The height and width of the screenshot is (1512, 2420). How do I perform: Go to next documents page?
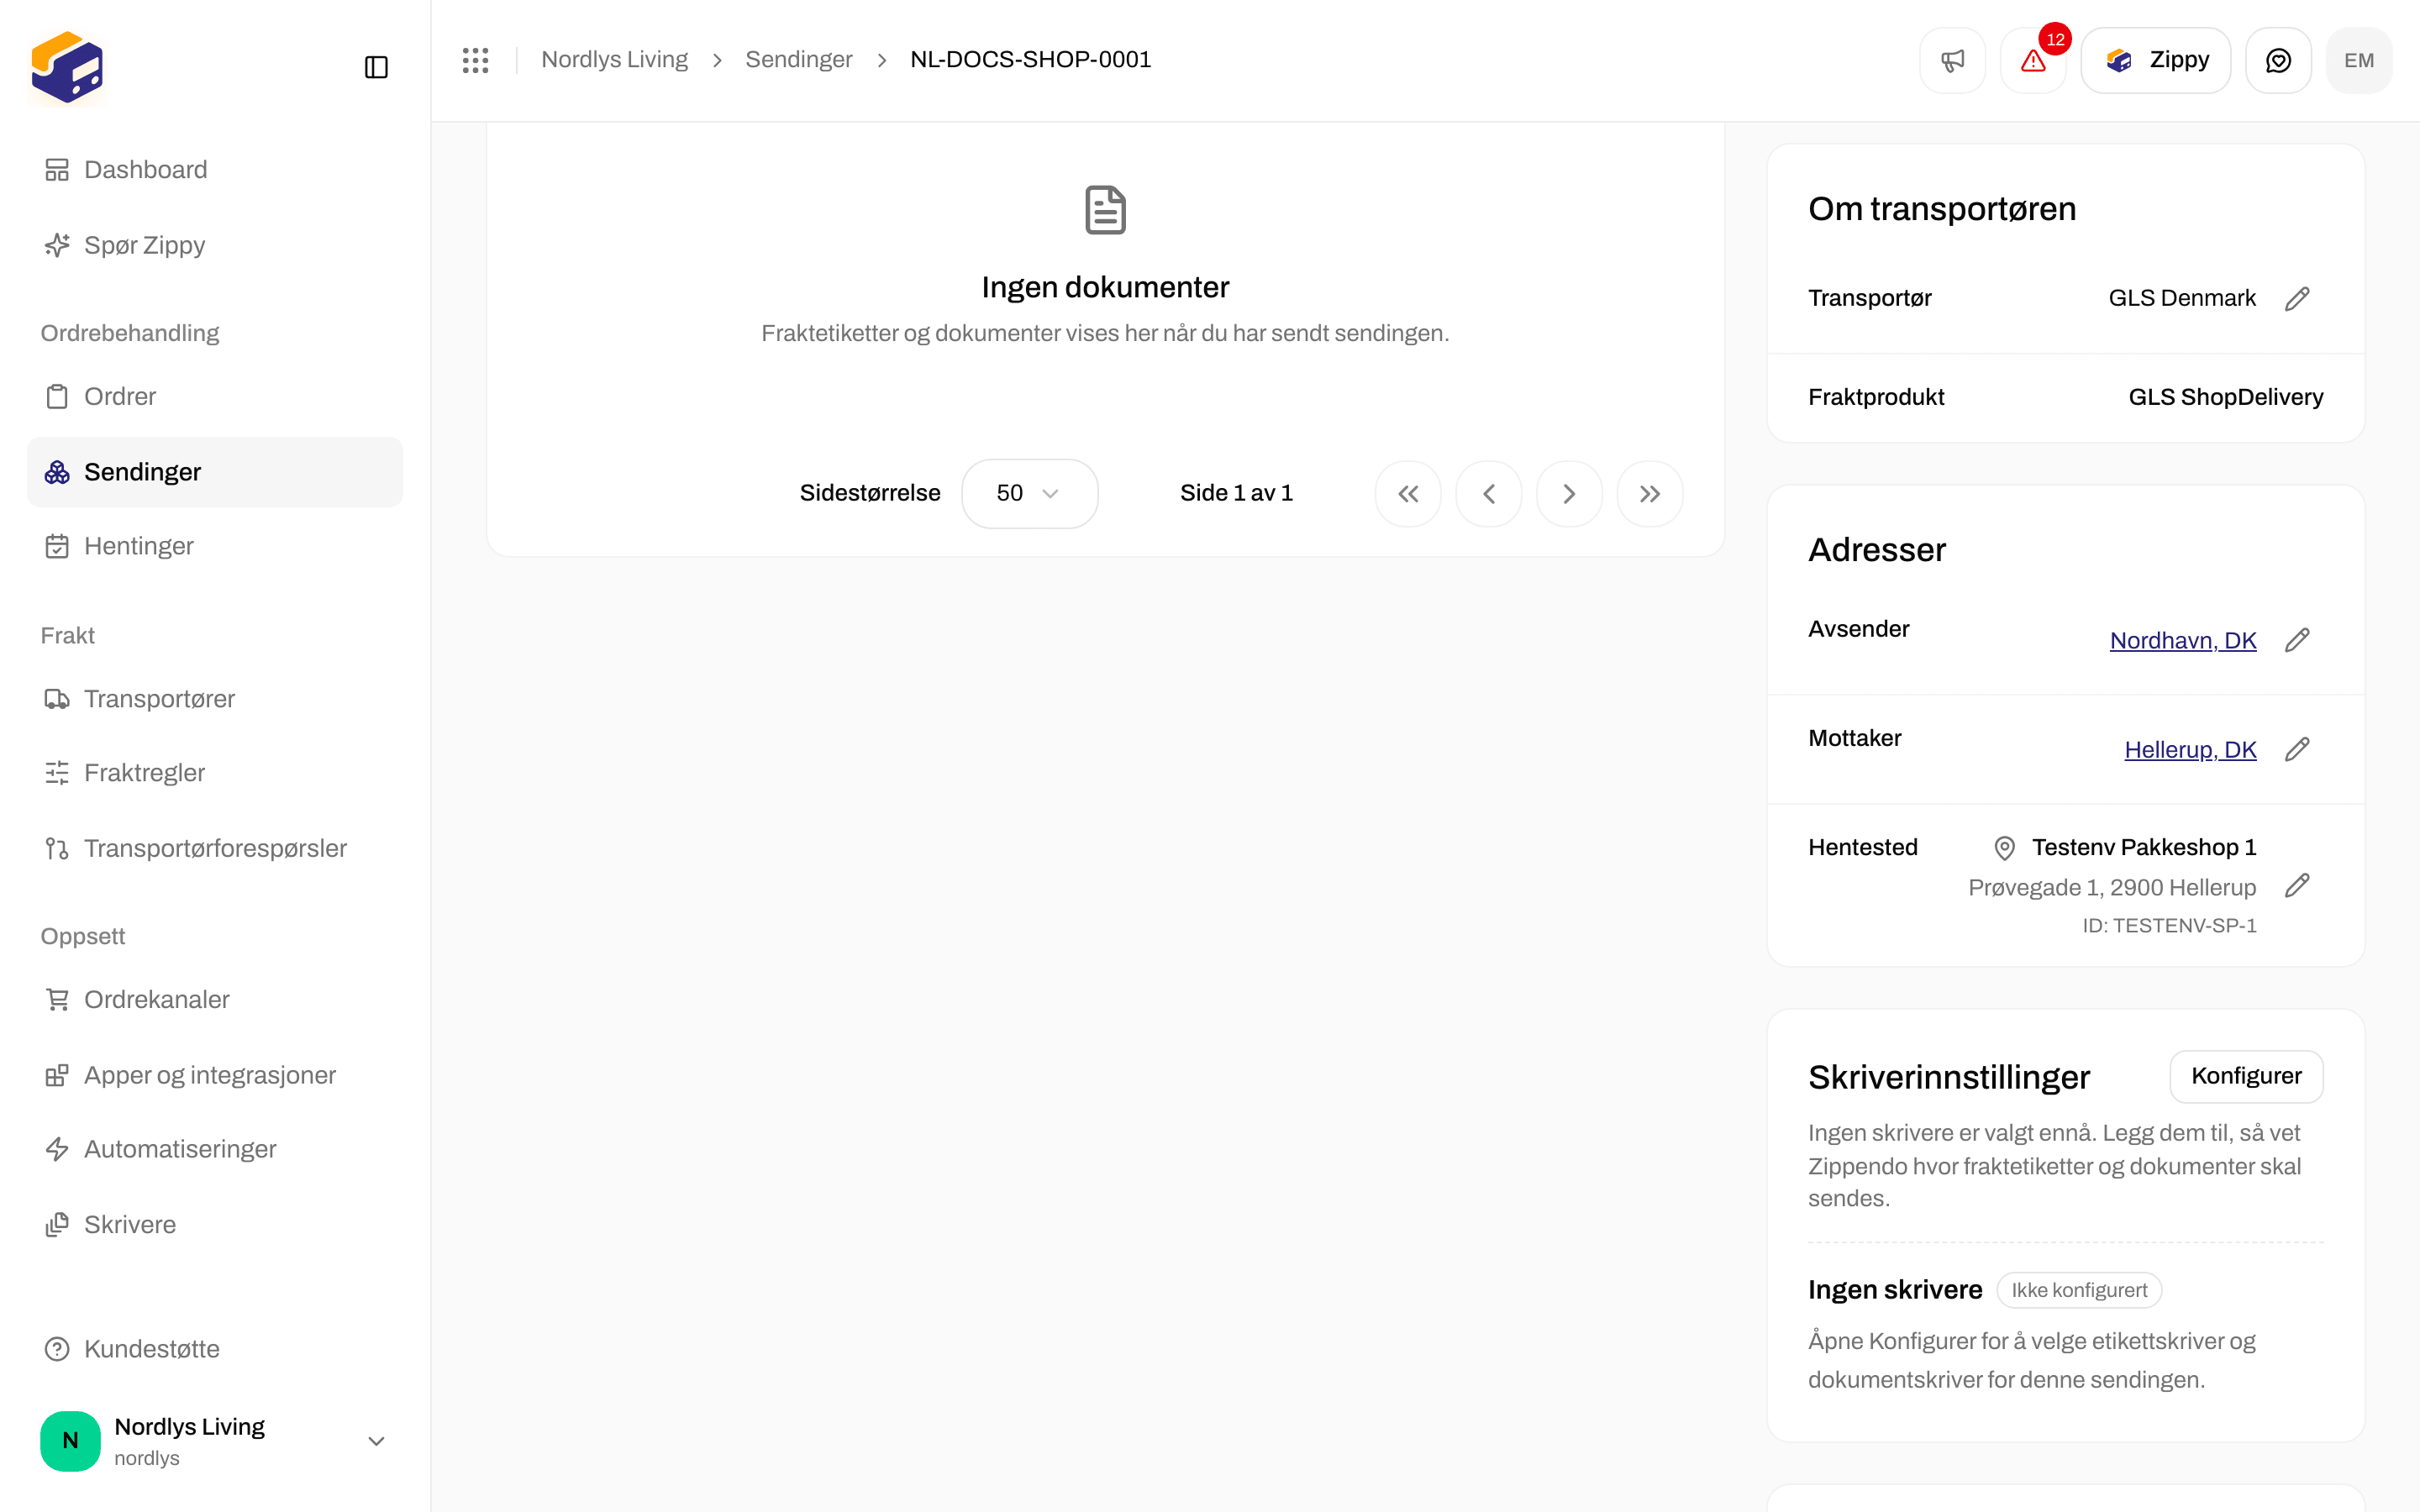[1569, 493]
